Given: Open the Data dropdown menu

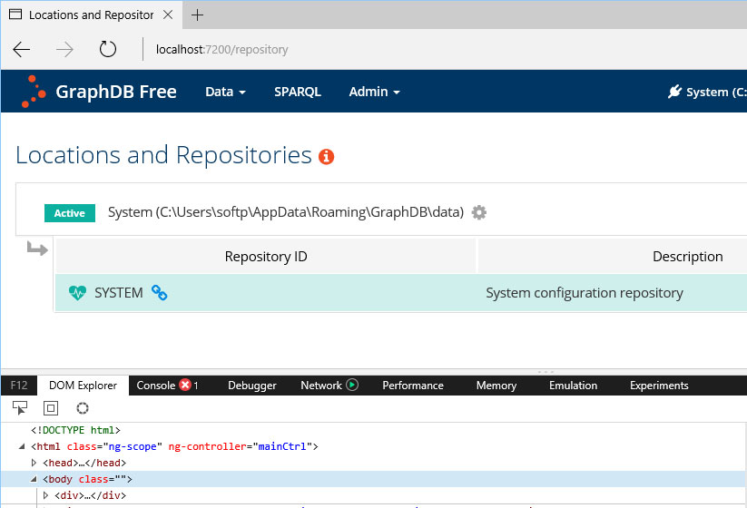Looking at the screenshot, I should point(225,92).
